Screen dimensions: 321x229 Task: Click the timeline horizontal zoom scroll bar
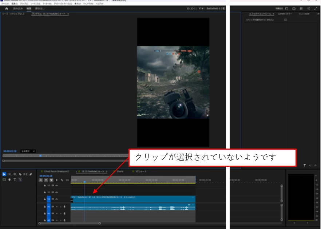click(70, 223)
